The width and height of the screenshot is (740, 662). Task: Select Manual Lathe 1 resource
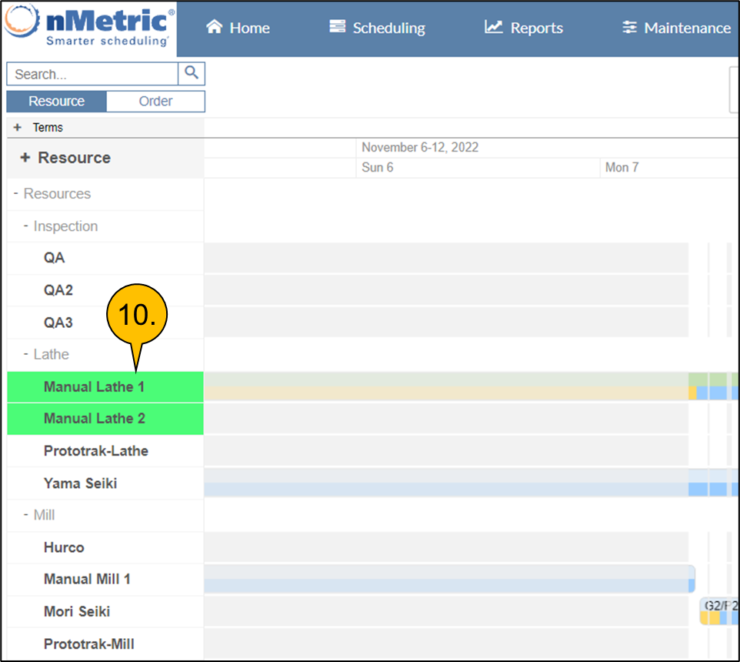pyautogui.click(x=105, y=386)
